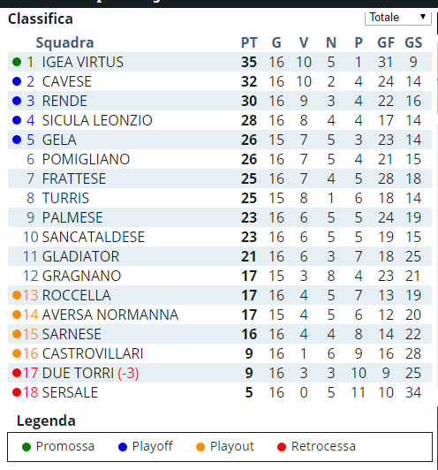Click the GF column header
The height and width of the screenshot is (470, 438).
[386, 42]
